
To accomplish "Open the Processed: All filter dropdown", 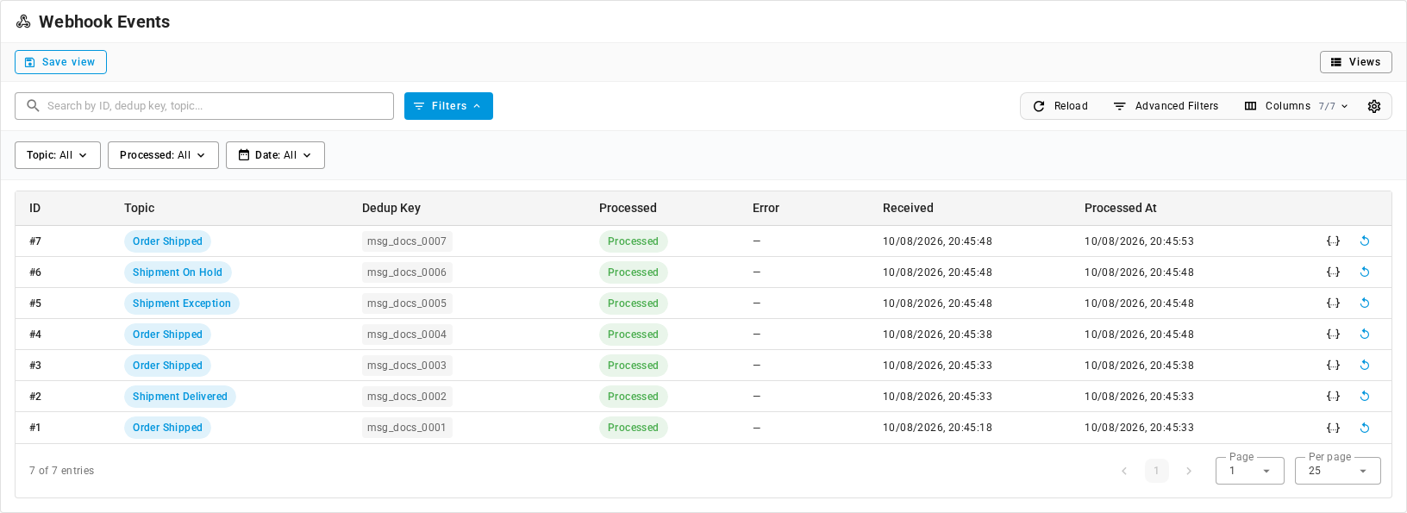I will (163, 155).
